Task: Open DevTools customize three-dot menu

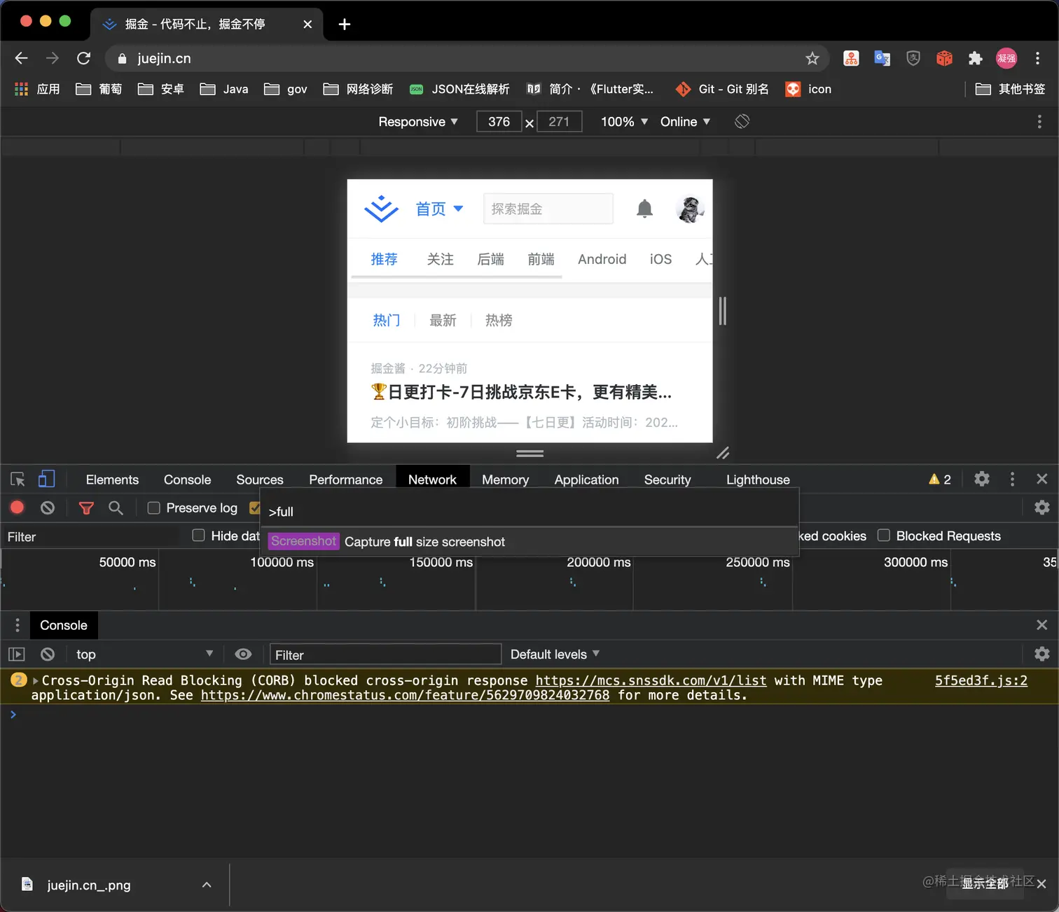Action: 1012,479
